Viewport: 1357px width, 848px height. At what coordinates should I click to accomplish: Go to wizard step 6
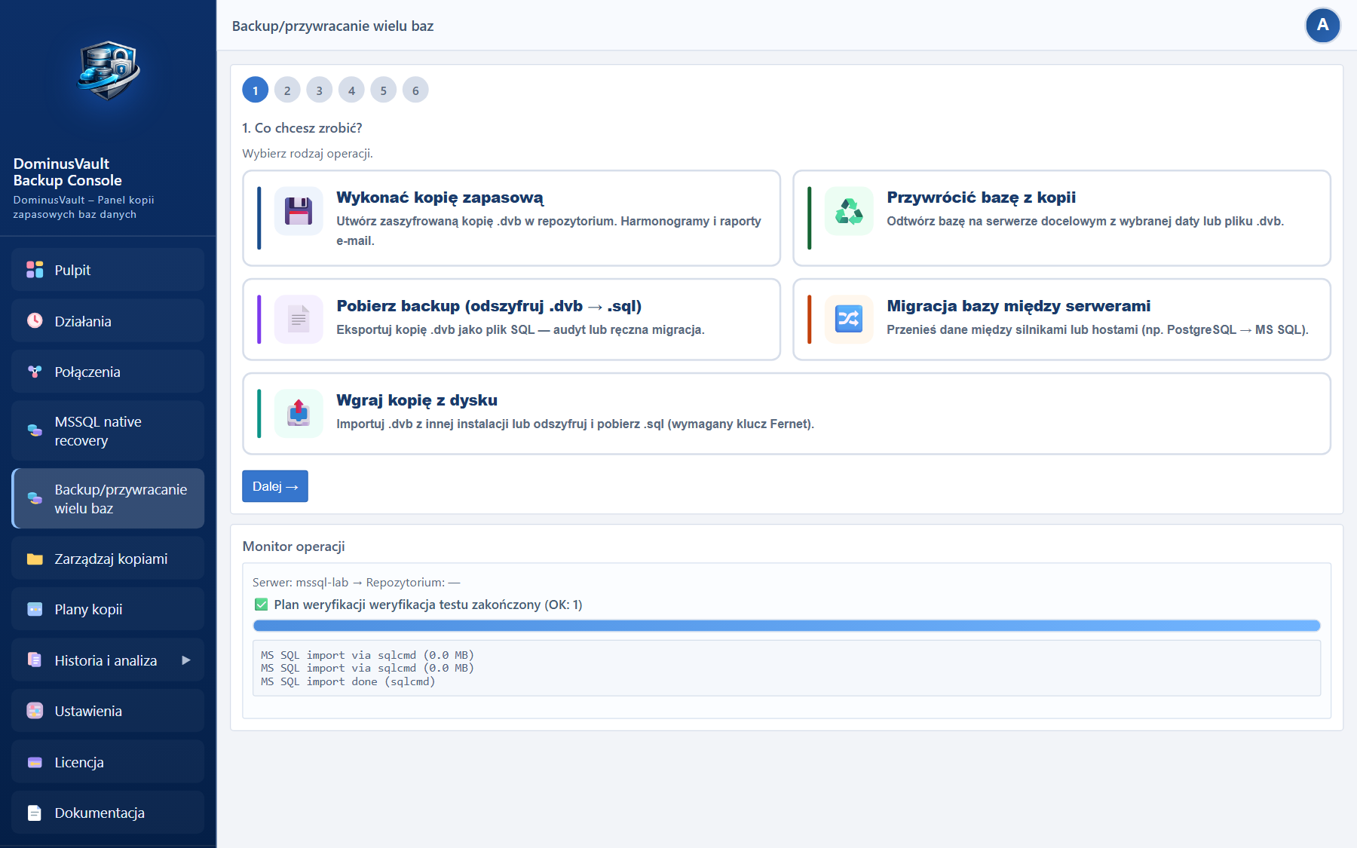[x=415, y=90]
